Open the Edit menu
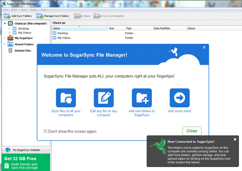 [x=14, y=10]
